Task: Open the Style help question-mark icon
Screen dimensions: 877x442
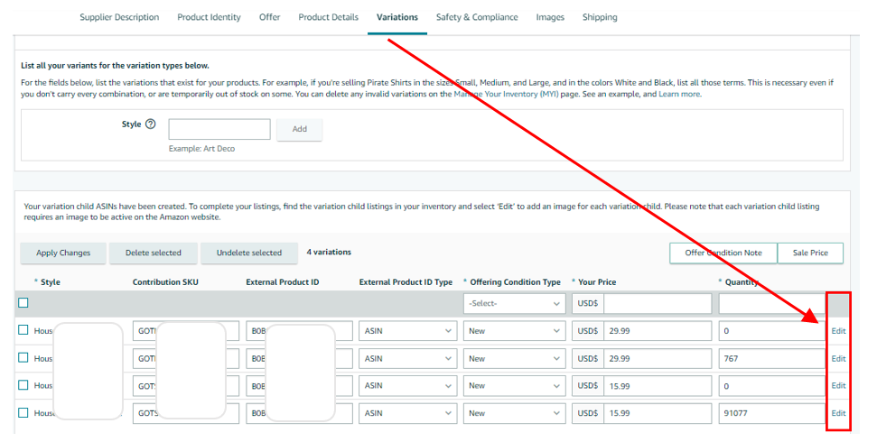Action: [x=151, y=124]
